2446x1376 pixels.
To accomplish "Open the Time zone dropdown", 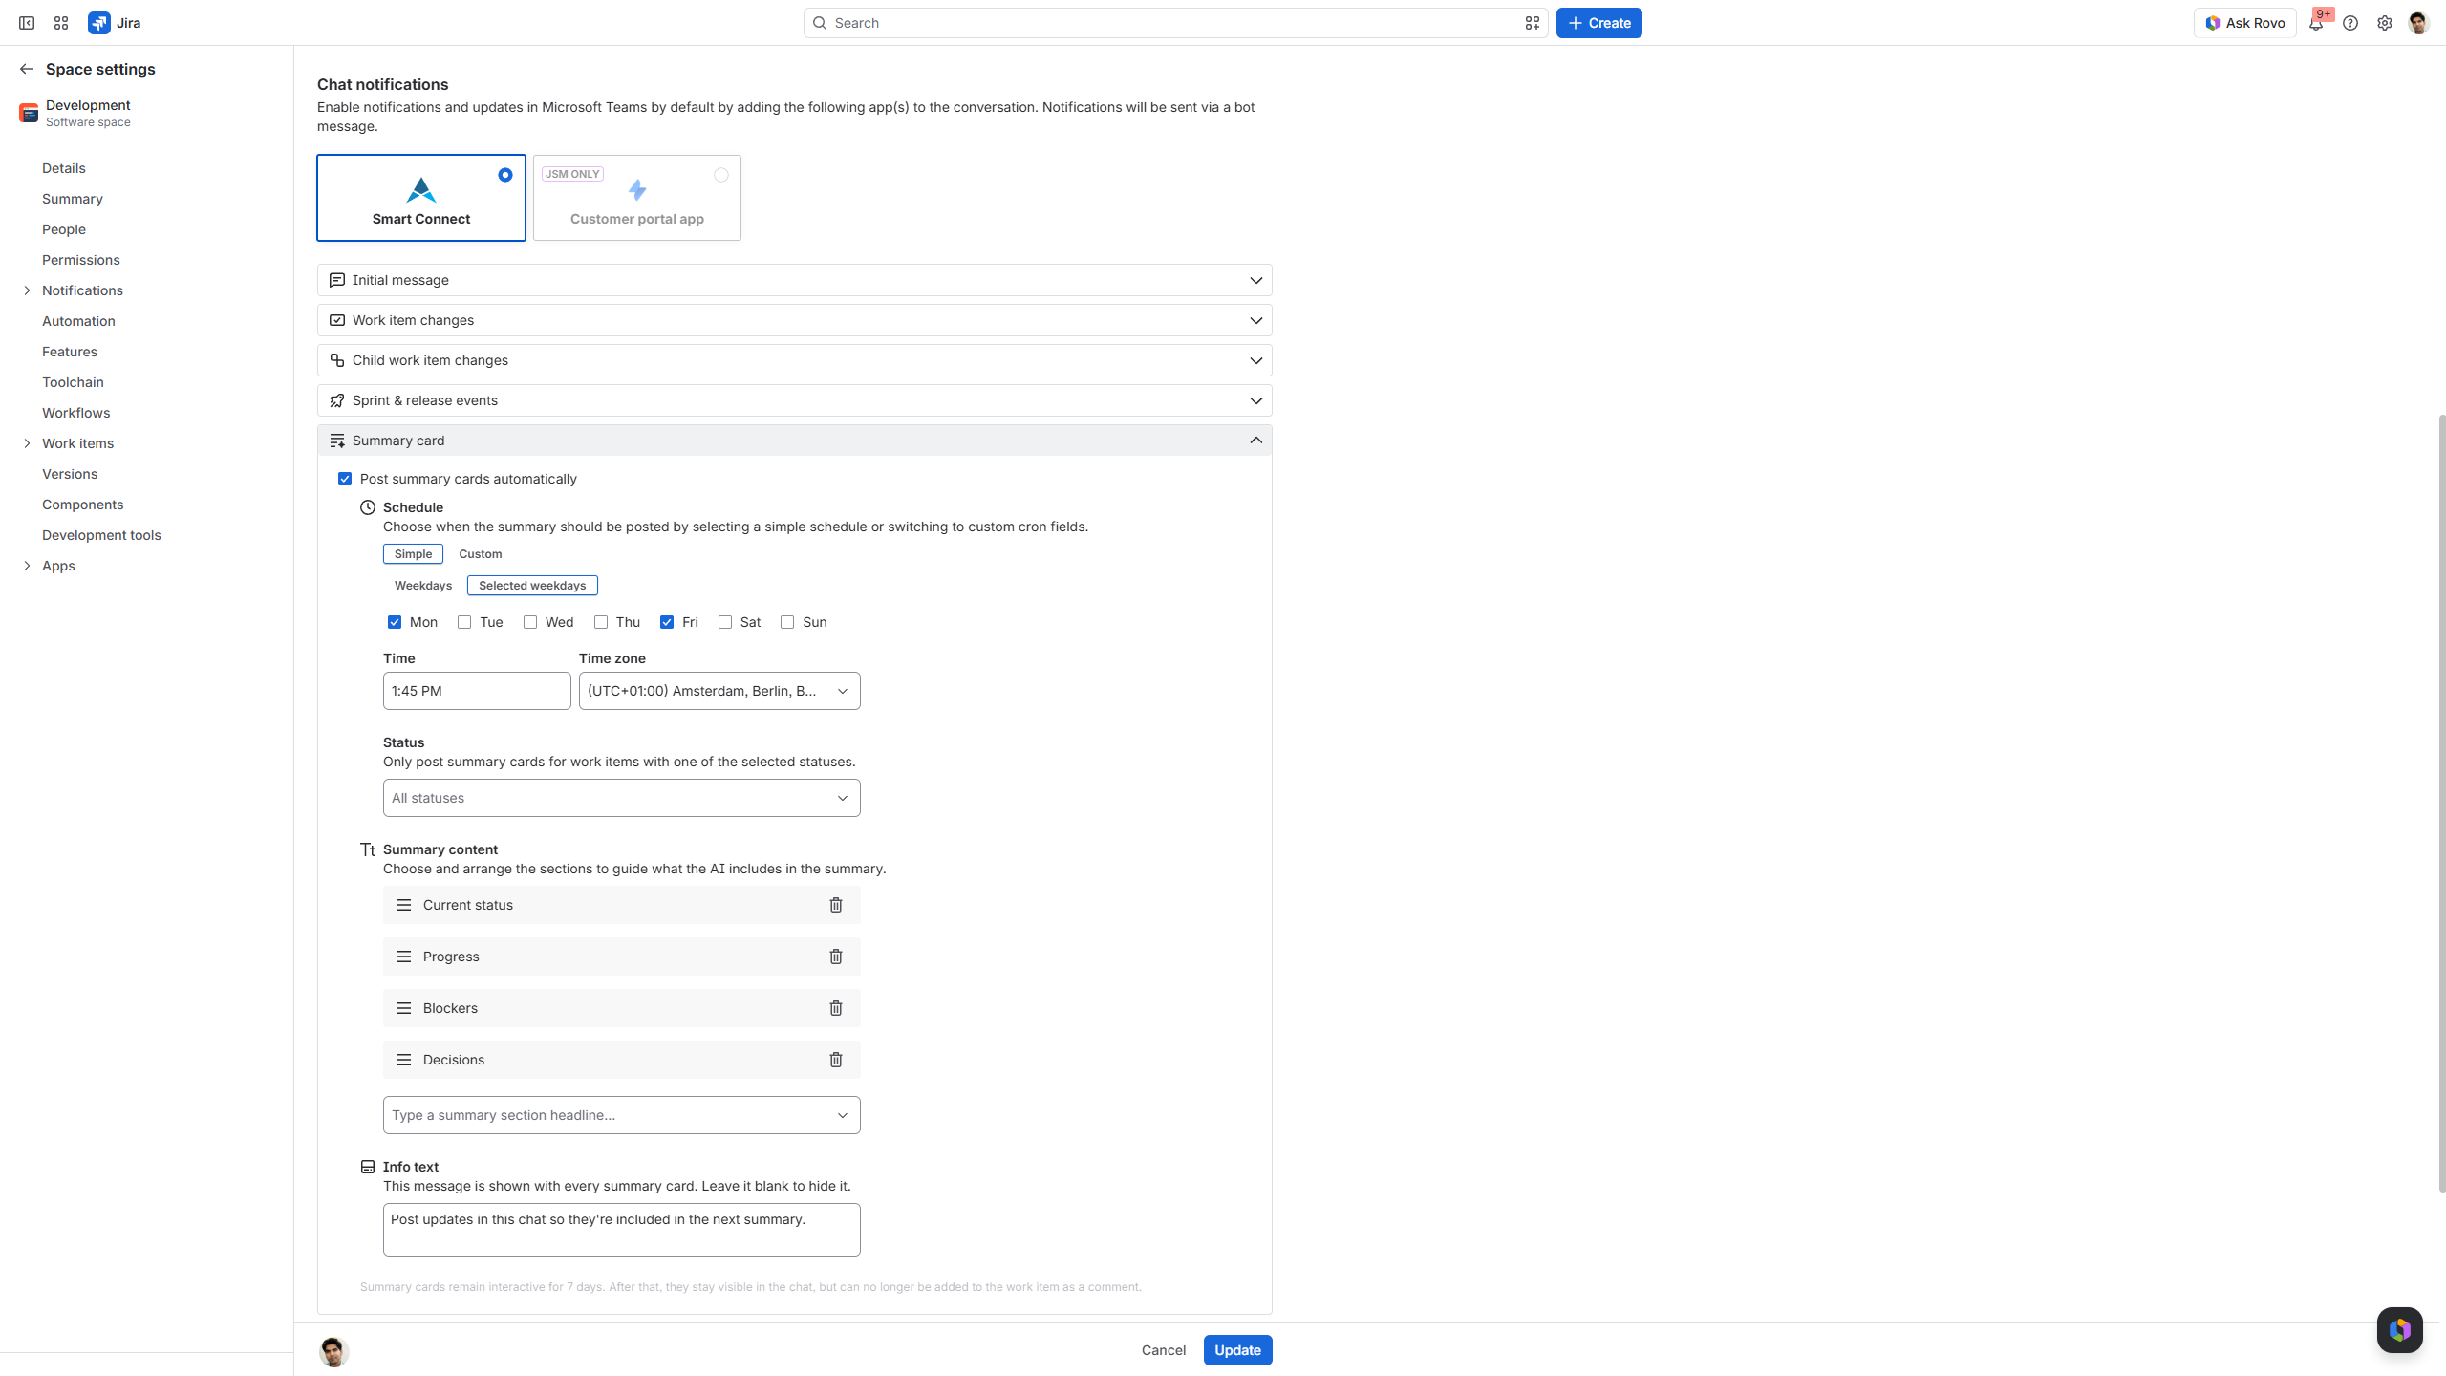I will click(719, 691).
